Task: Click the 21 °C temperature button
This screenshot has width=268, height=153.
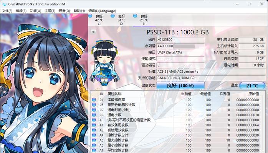Action: pyautogui.click(x=252, y=85)
